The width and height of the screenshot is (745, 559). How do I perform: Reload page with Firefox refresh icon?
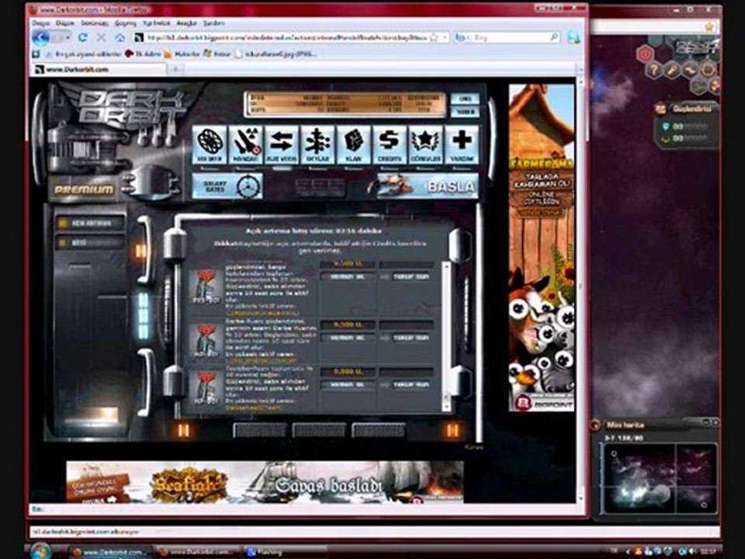[83, 37]
